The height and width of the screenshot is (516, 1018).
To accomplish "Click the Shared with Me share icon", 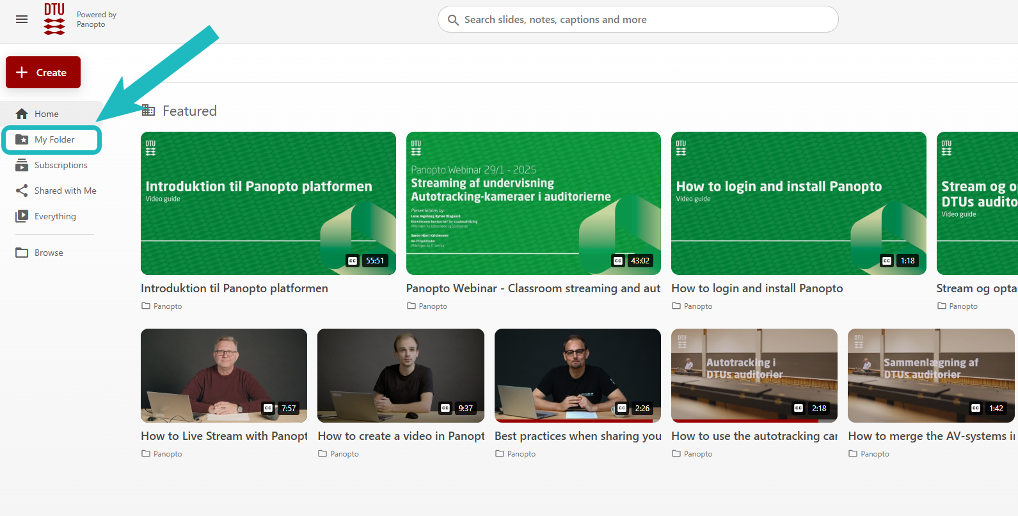I will [22, 191].
